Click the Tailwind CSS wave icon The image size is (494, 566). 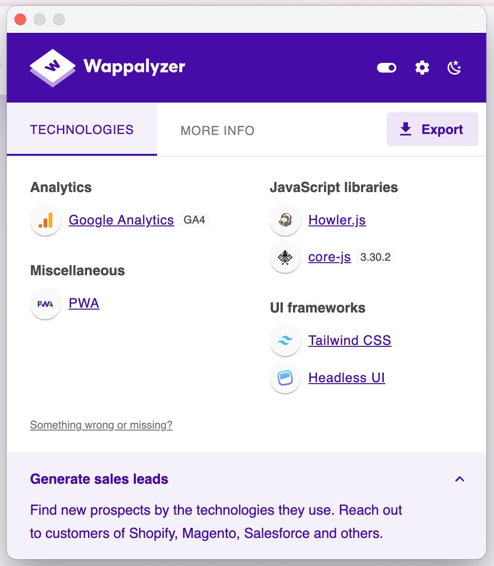pos(285,341)
